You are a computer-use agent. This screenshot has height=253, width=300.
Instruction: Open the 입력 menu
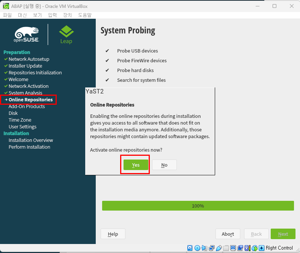click(53, 15)
